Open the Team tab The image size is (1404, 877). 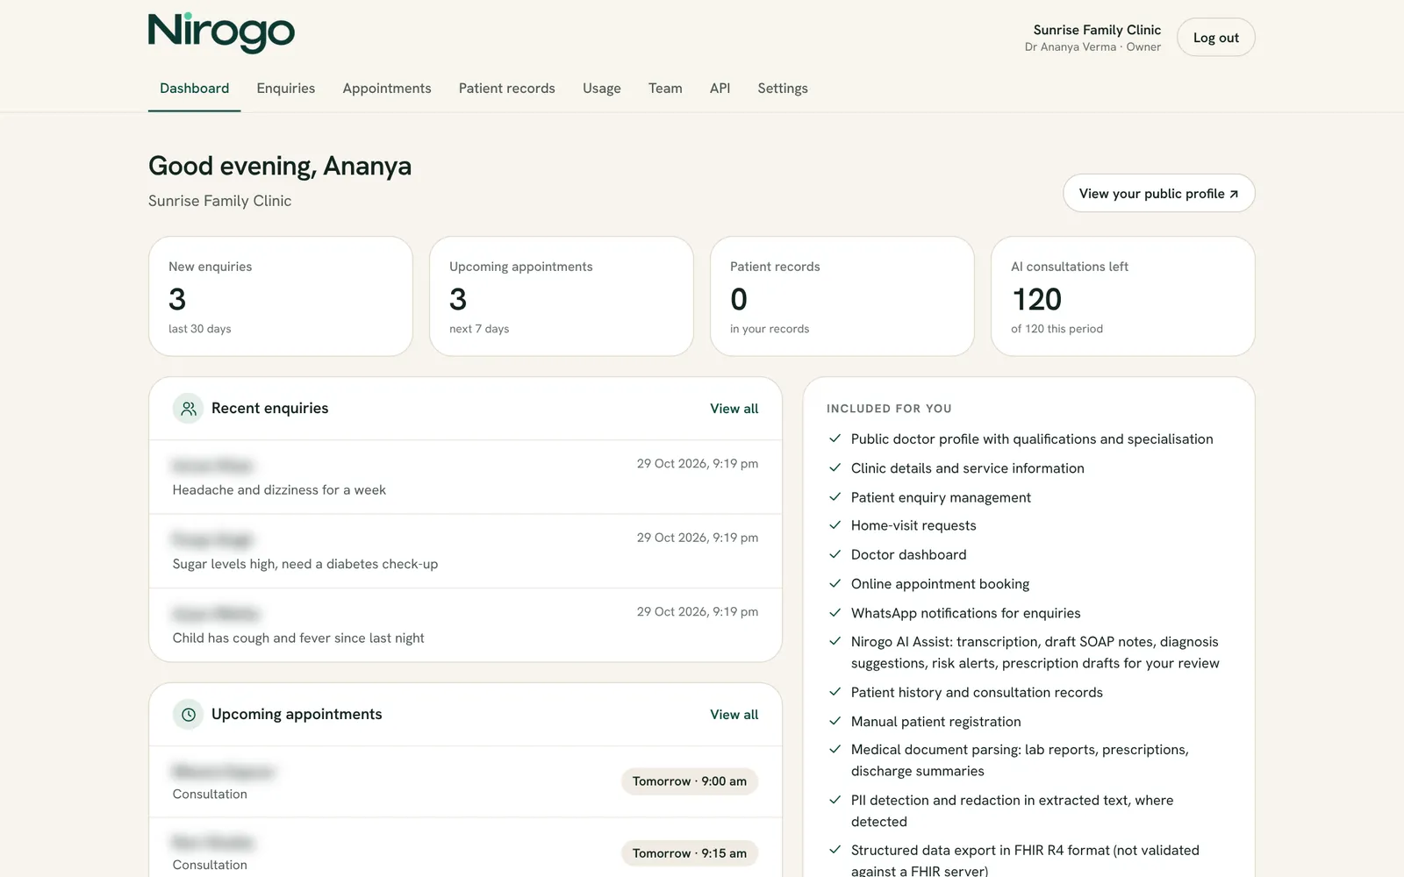tap(665, 89)
